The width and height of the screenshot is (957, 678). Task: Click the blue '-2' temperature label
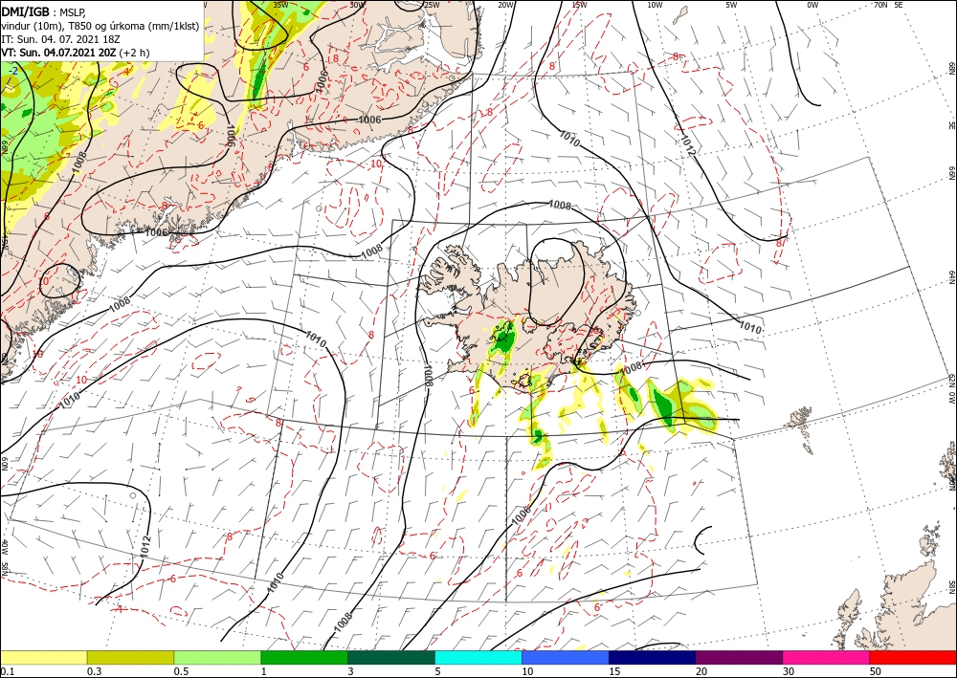pos(13,72)
